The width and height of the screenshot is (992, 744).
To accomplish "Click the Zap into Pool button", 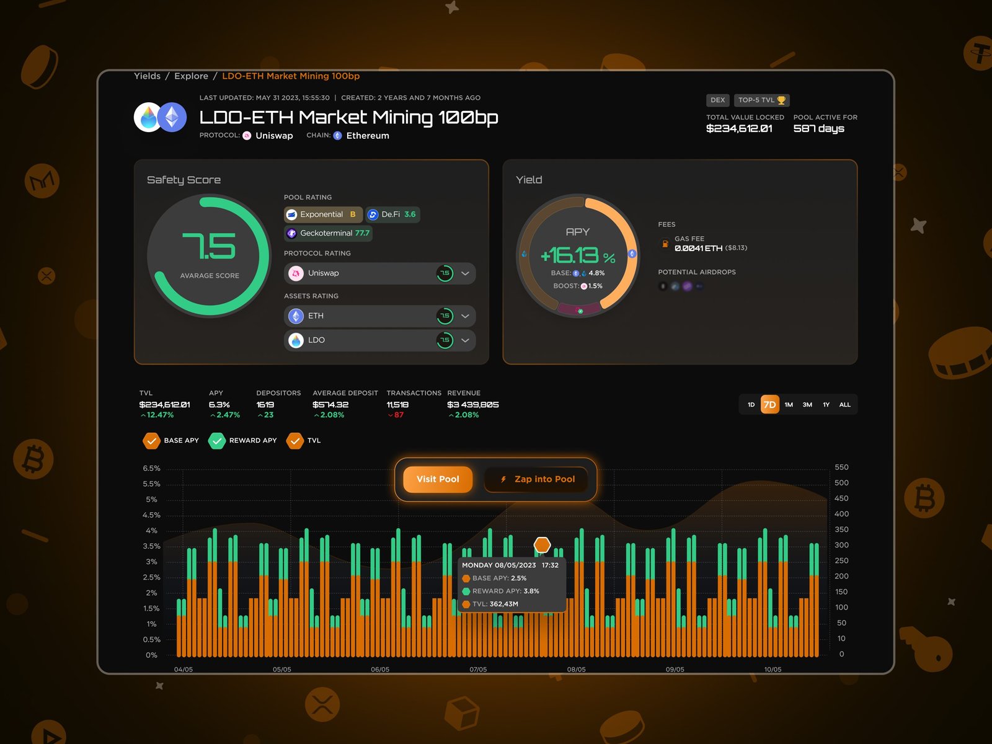I will click(x=537, y=479).
